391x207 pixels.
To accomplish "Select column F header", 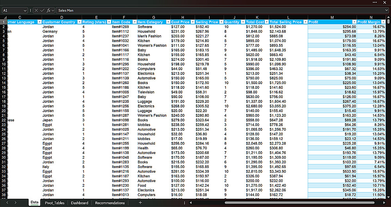I will (x=124, y=18).
